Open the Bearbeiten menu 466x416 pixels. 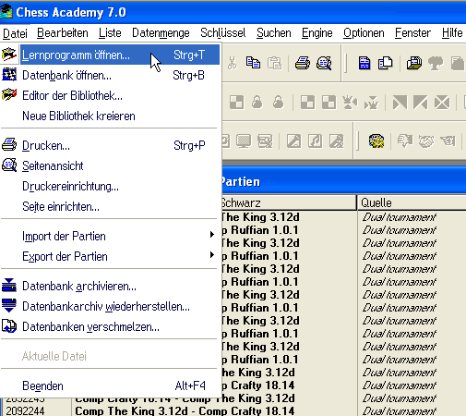click(x=63, y=33)
